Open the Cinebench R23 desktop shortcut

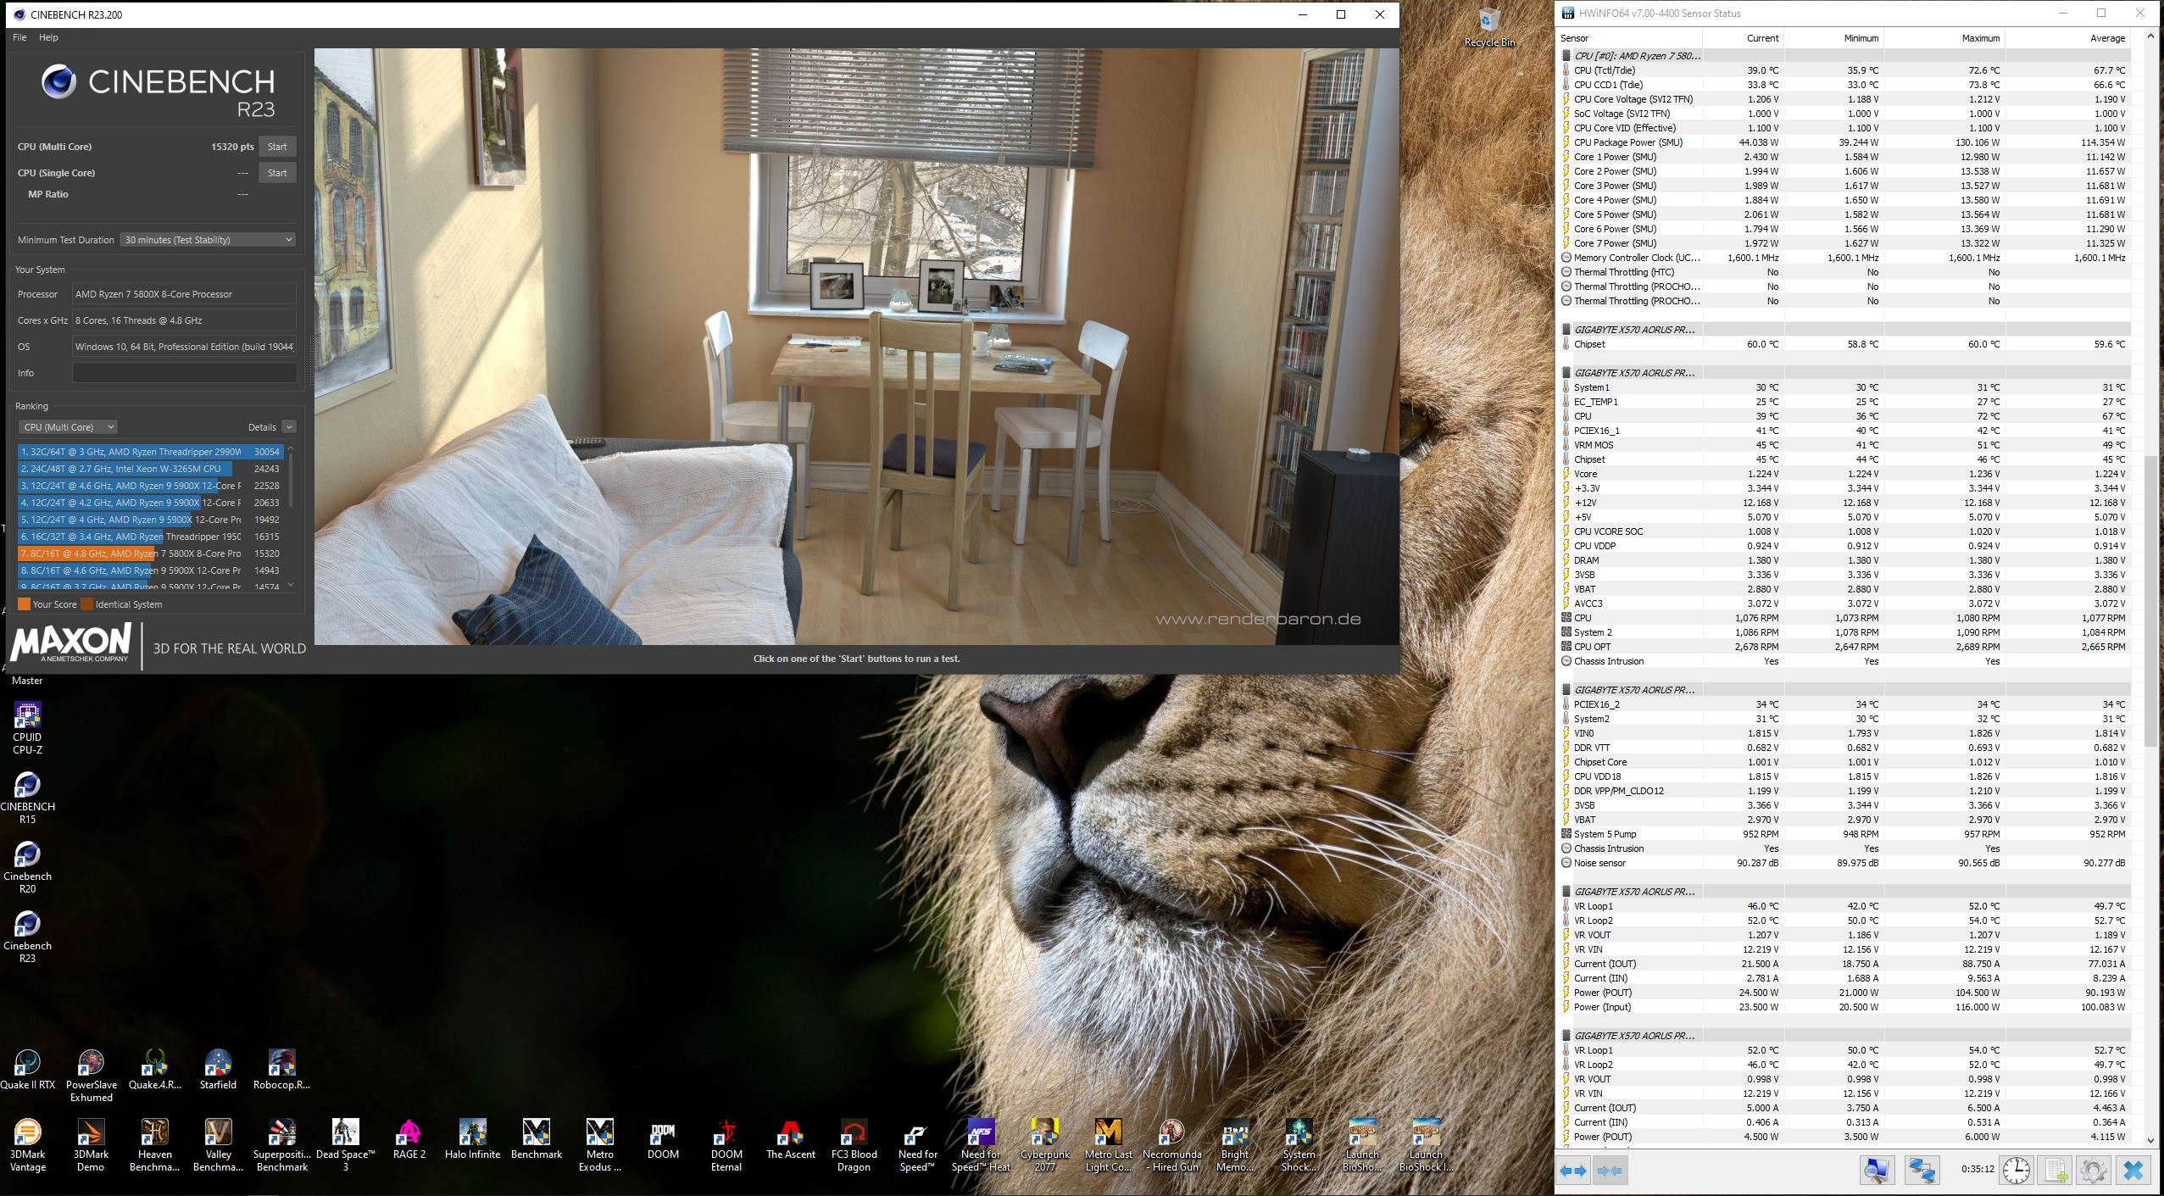(27, 937)
